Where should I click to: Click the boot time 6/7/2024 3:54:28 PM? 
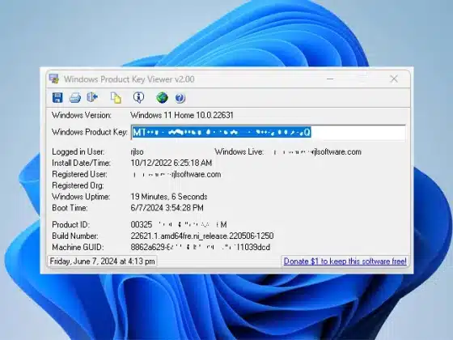167,208
